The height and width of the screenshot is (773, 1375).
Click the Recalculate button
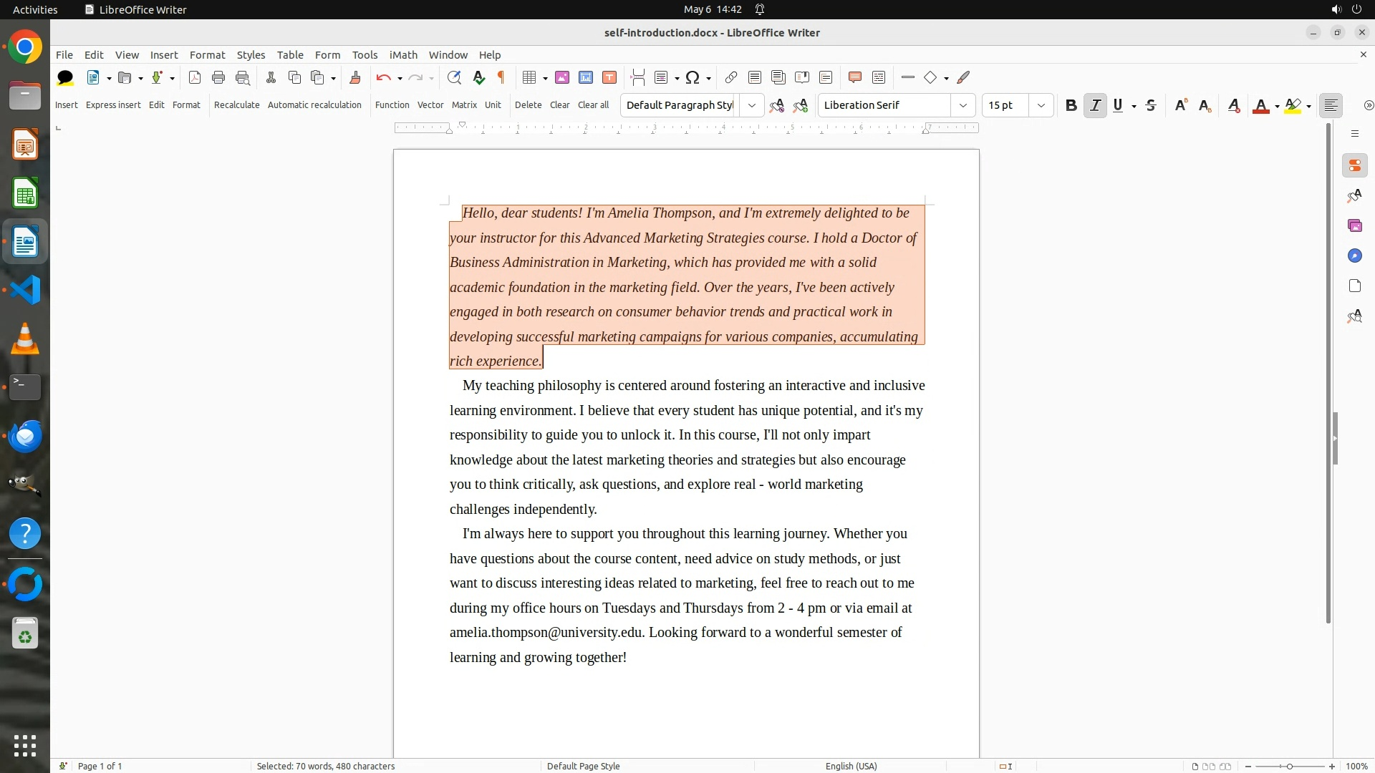click(x=236, y=104)
